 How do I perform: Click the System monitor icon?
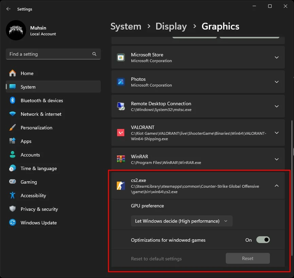(13, 87)
